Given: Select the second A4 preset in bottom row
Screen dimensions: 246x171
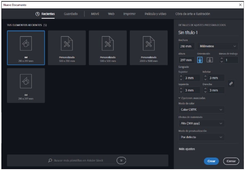Looking at the screenshot, I should point(26,85).
